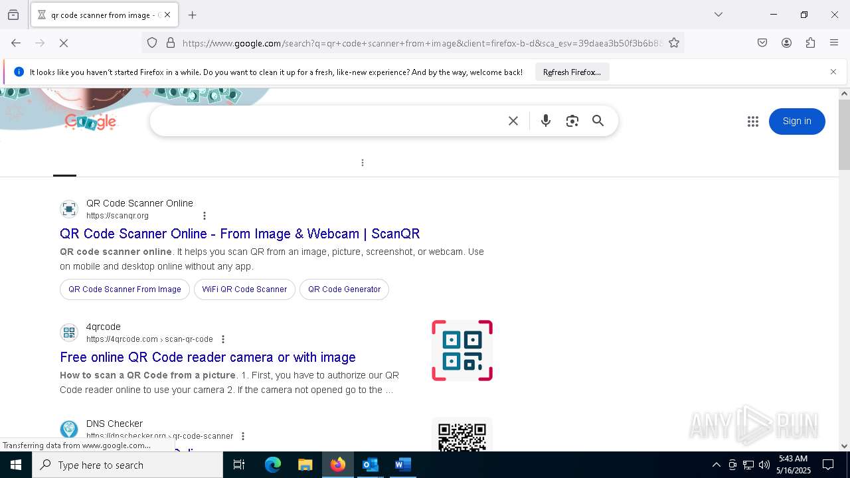Open Firefox account icon
This screenshot has width=850, height=478.
[x=786, y=43]
